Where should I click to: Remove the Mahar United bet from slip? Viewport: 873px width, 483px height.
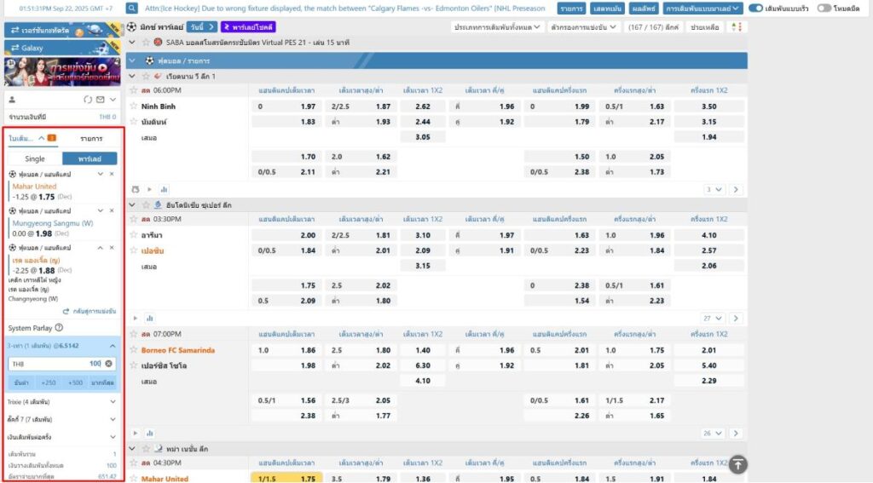(112, 175)
